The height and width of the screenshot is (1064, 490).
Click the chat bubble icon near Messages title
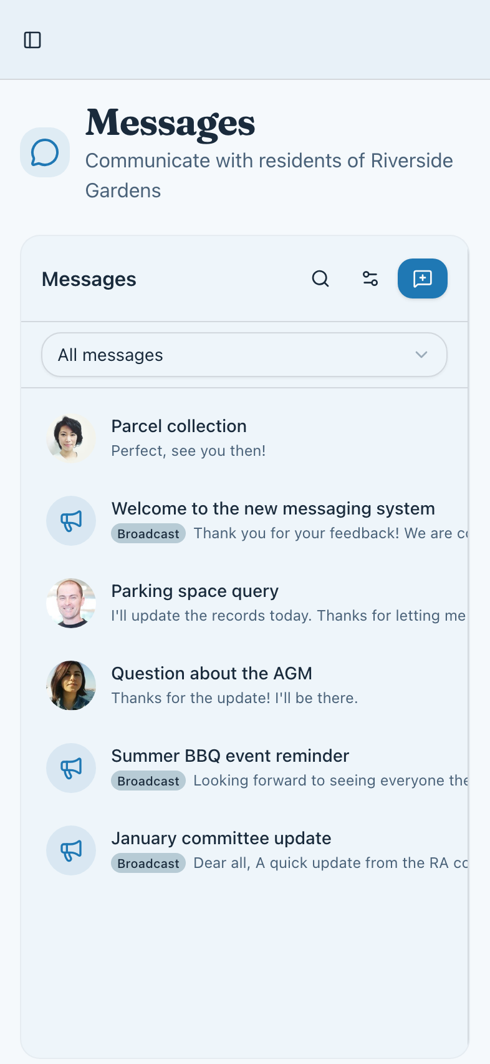point(45,152)
